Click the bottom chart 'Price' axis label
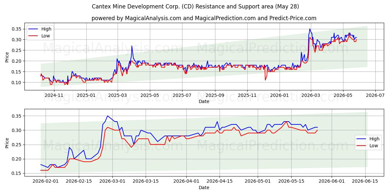This screenshot has width=391, height=195. click(x=7, y=142)
